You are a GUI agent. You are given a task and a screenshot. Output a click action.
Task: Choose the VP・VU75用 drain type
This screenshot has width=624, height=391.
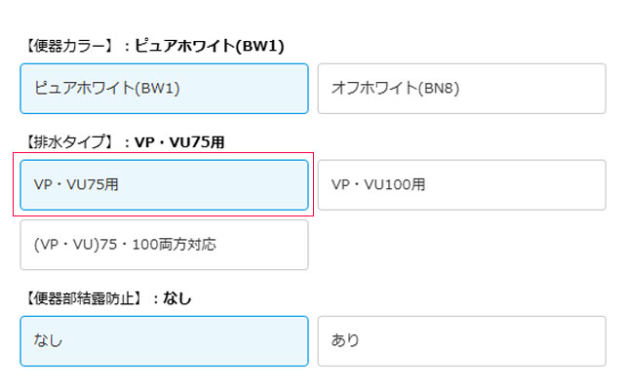[x=164, y=184]
